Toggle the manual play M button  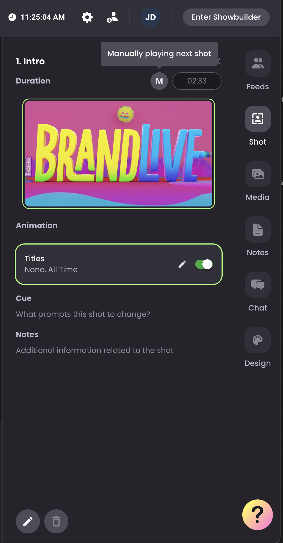(159, 81)
